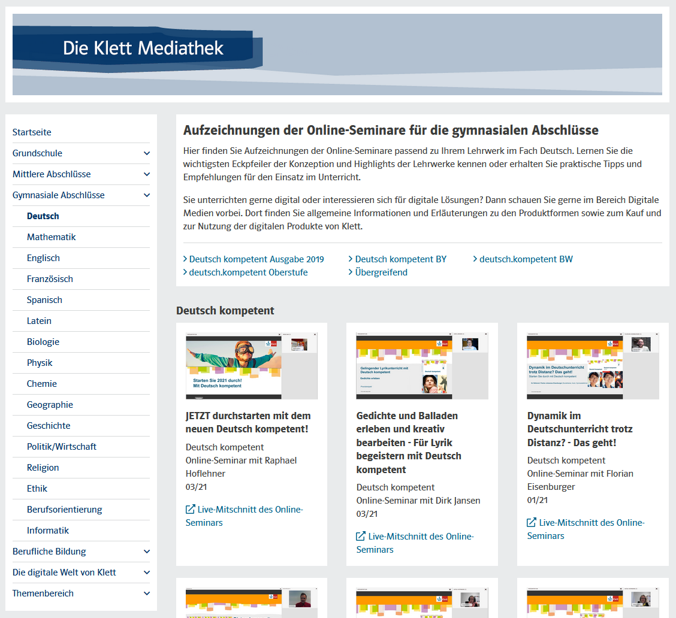
Task: Expand the Mittlere Abschlüsse chevron
Action: click(147, 174)
